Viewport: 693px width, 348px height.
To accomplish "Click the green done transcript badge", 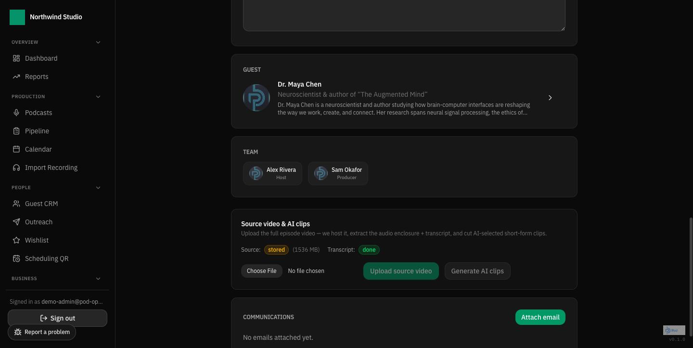I will tap(369, 250).
